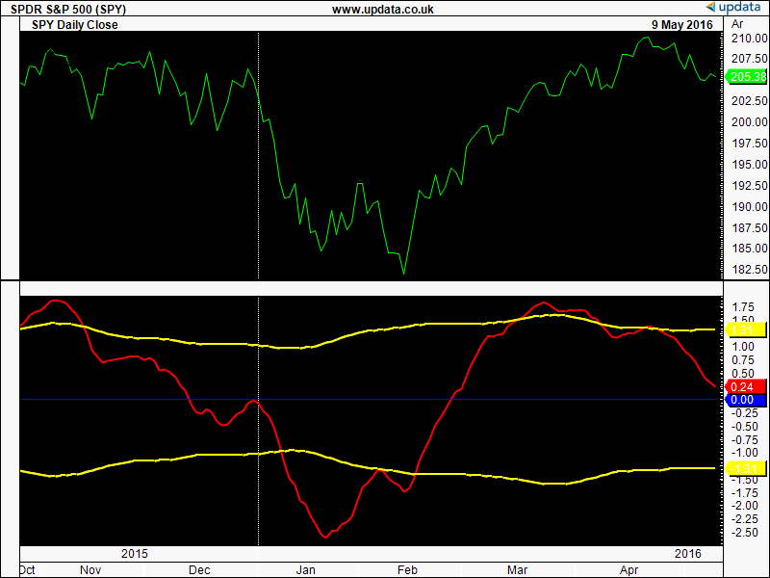
Task: Click the 190.00 price axis label
Action: [x=750, y=206]
